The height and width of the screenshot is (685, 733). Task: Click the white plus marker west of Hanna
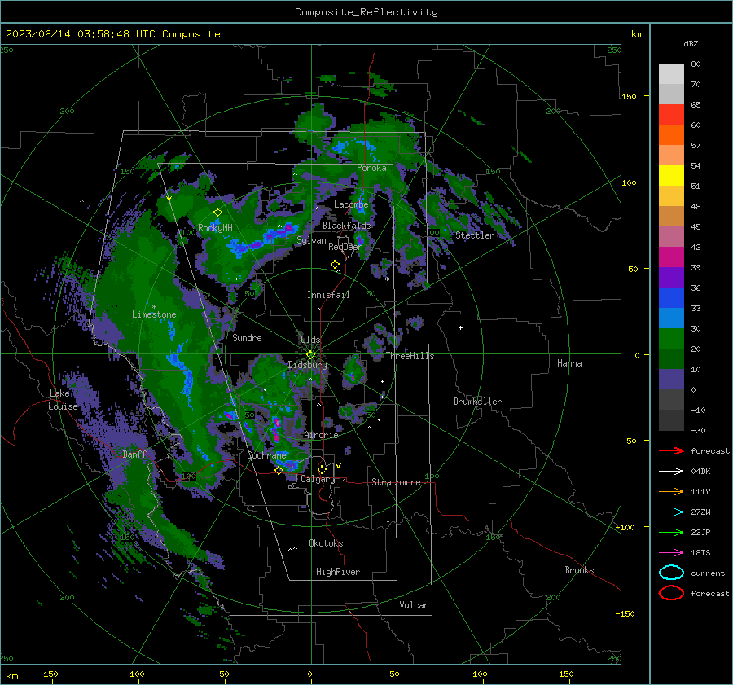point(460,327)
